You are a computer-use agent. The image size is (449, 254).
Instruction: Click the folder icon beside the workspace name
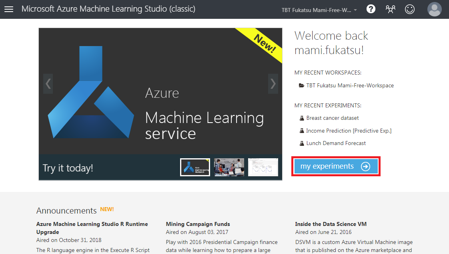tap(301, 85)
